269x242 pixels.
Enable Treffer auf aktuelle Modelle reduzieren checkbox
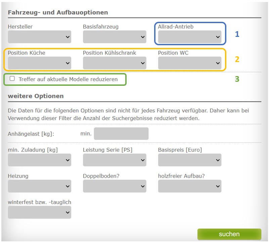pyautogui.click(x=12, y=79)
